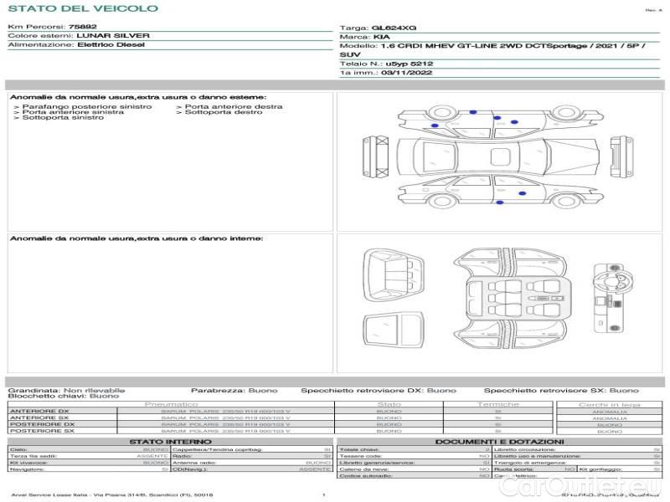Click the Pneumatico column header

pyautogui.click(x=171, y=404)
